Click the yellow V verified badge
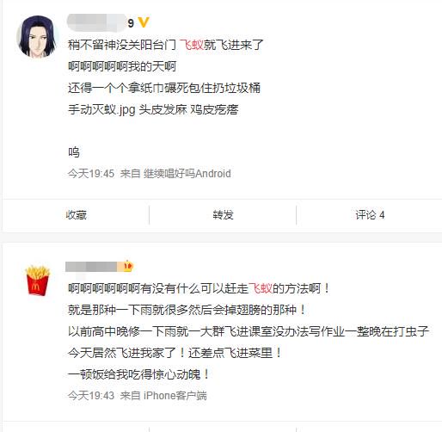Viewport: 442px width, 432px height. point(144,22)
